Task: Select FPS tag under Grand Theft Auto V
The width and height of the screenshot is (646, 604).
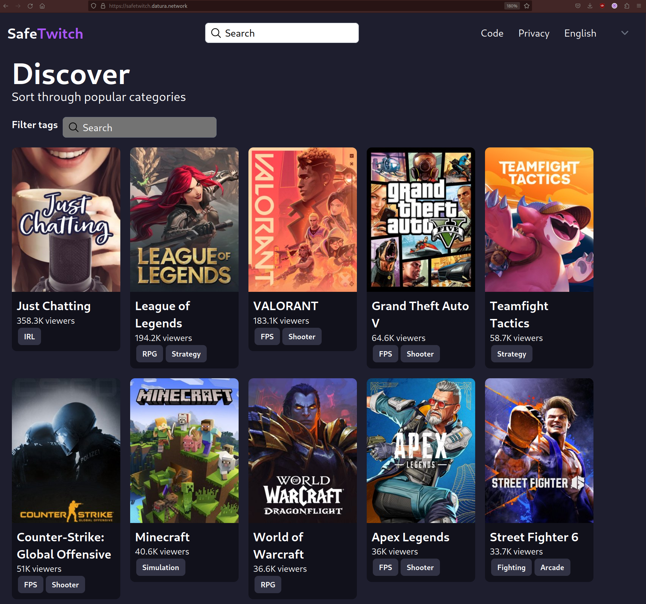Action: coord(385,354)
